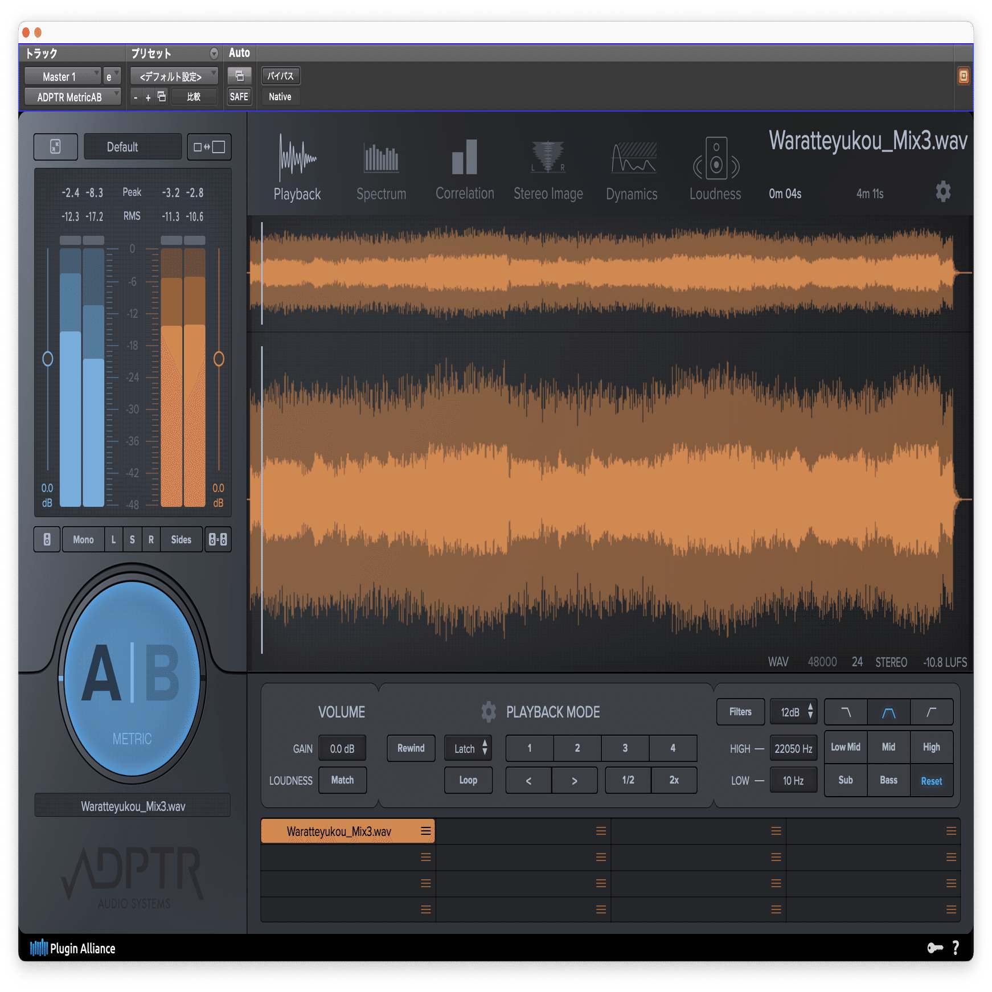Toggle the バイパス bypass button

[x=281, y=76]
